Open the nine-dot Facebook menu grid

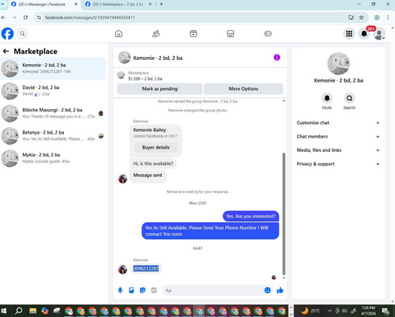349,34
